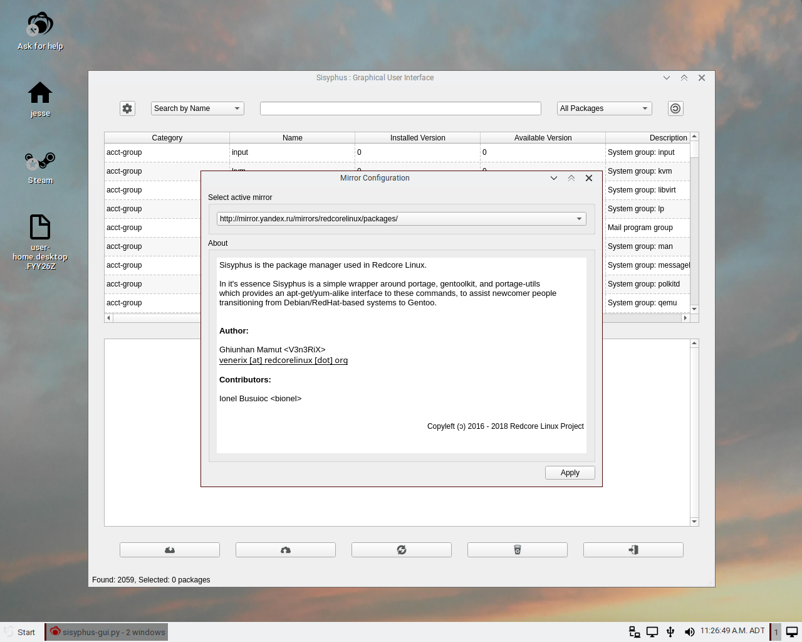
Task: Close the Mirror Configuration dialog
Action: 589,178
